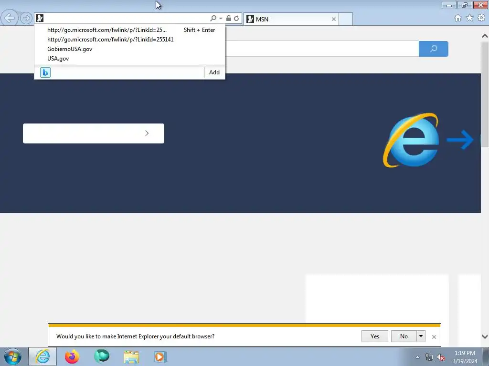Open a new blank tab

tap(346, 19)
